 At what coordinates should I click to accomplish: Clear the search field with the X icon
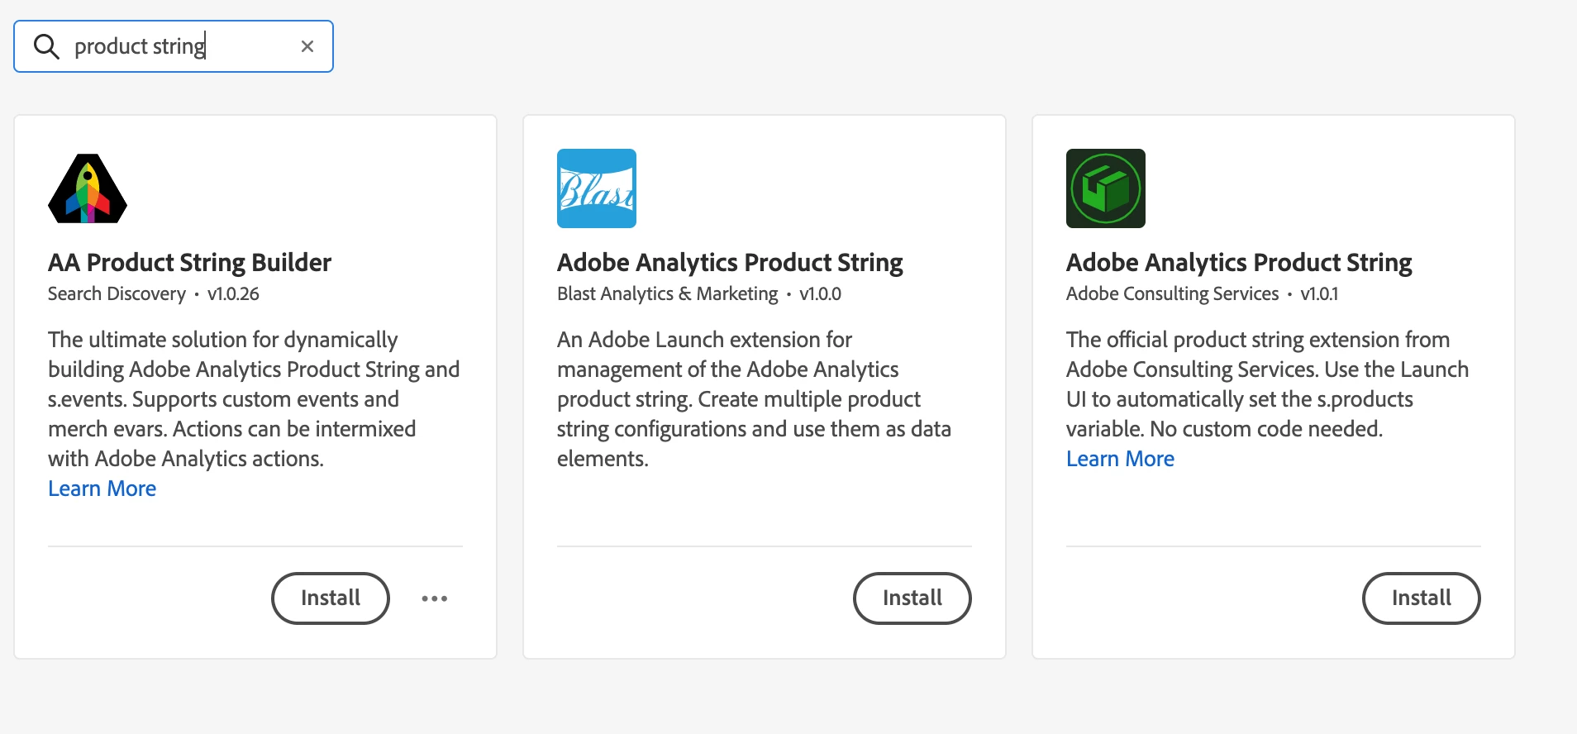click(x=307, y=46)
